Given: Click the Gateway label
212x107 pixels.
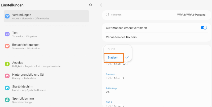Looking at the screenshot, I should pyautogui.click(x=110, y=74).
